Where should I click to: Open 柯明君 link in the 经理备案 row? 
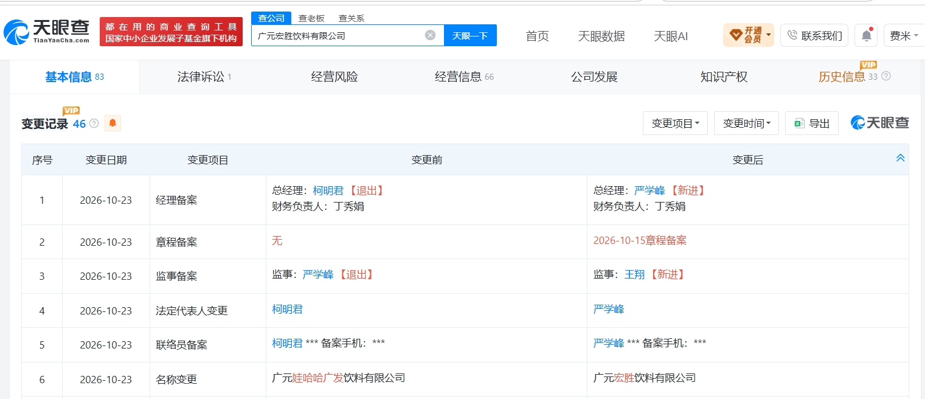[328, 190]
